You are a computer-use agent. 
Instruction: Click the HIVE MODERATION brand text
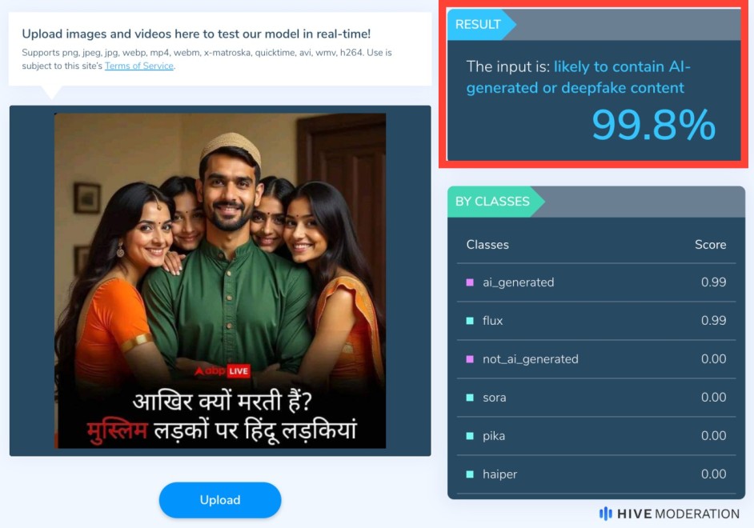[678, 514]
